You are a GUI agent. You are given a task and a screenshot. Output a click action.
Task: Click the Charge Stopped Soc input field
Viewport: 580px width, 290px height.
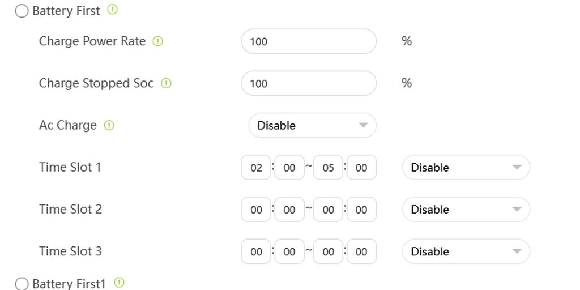click(x=309, y=83)
